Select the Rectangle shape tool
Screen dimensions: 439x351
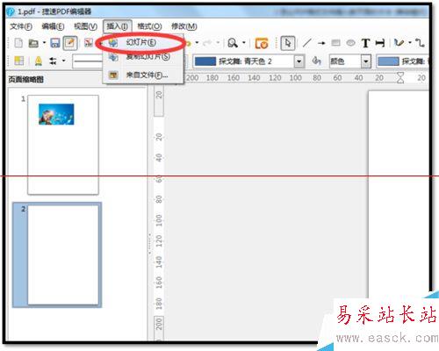pyautogui.click(x=336, y=43)
